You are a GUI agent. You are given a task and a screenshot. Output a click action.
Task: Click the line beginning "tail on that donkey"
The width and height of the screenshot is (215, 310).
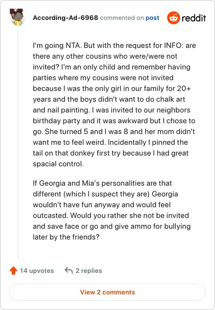pos(111,153)
